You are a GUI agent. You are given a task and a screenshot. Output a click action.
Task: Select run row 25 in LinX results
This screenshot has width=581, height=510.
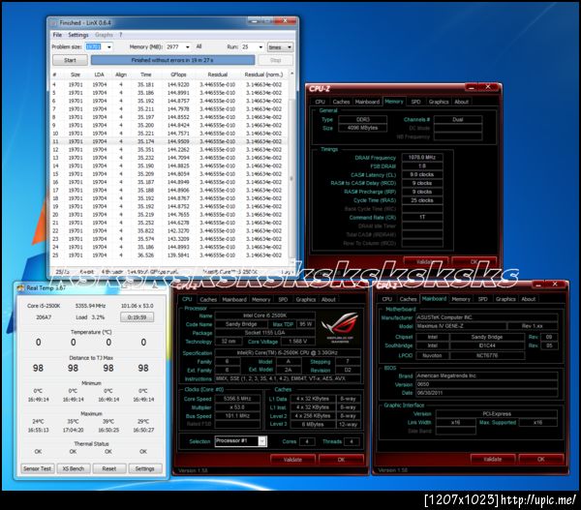click(x=168, y=255)
